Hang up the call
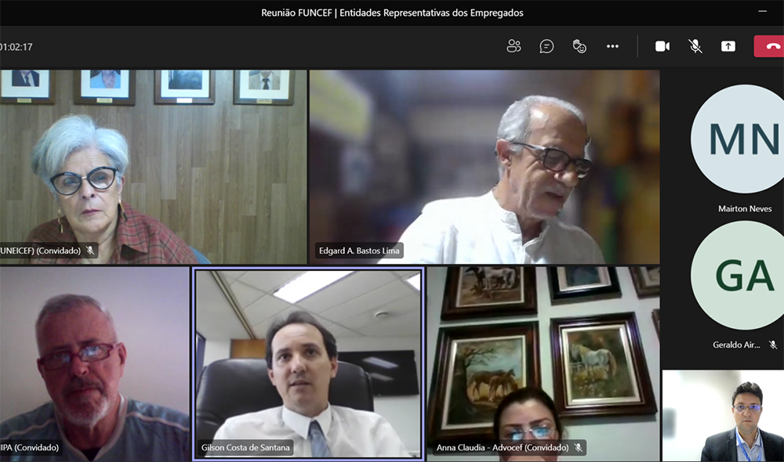 point(770,46)
